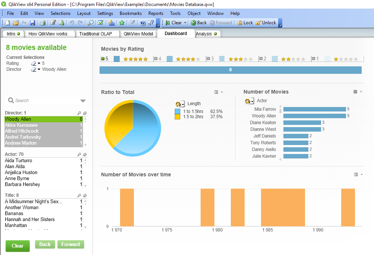
Task: Clear the Rating selection with its eraser icon
Action: pos(34,63)
